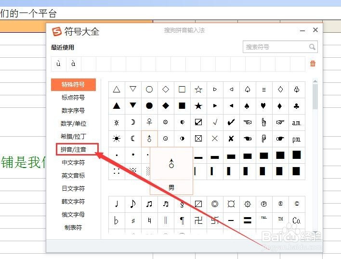The width and height of the screenshot is (341, 259).
Task: Select the 俄文字母 category
Action: pyautogui.click(x=73, y=214)
